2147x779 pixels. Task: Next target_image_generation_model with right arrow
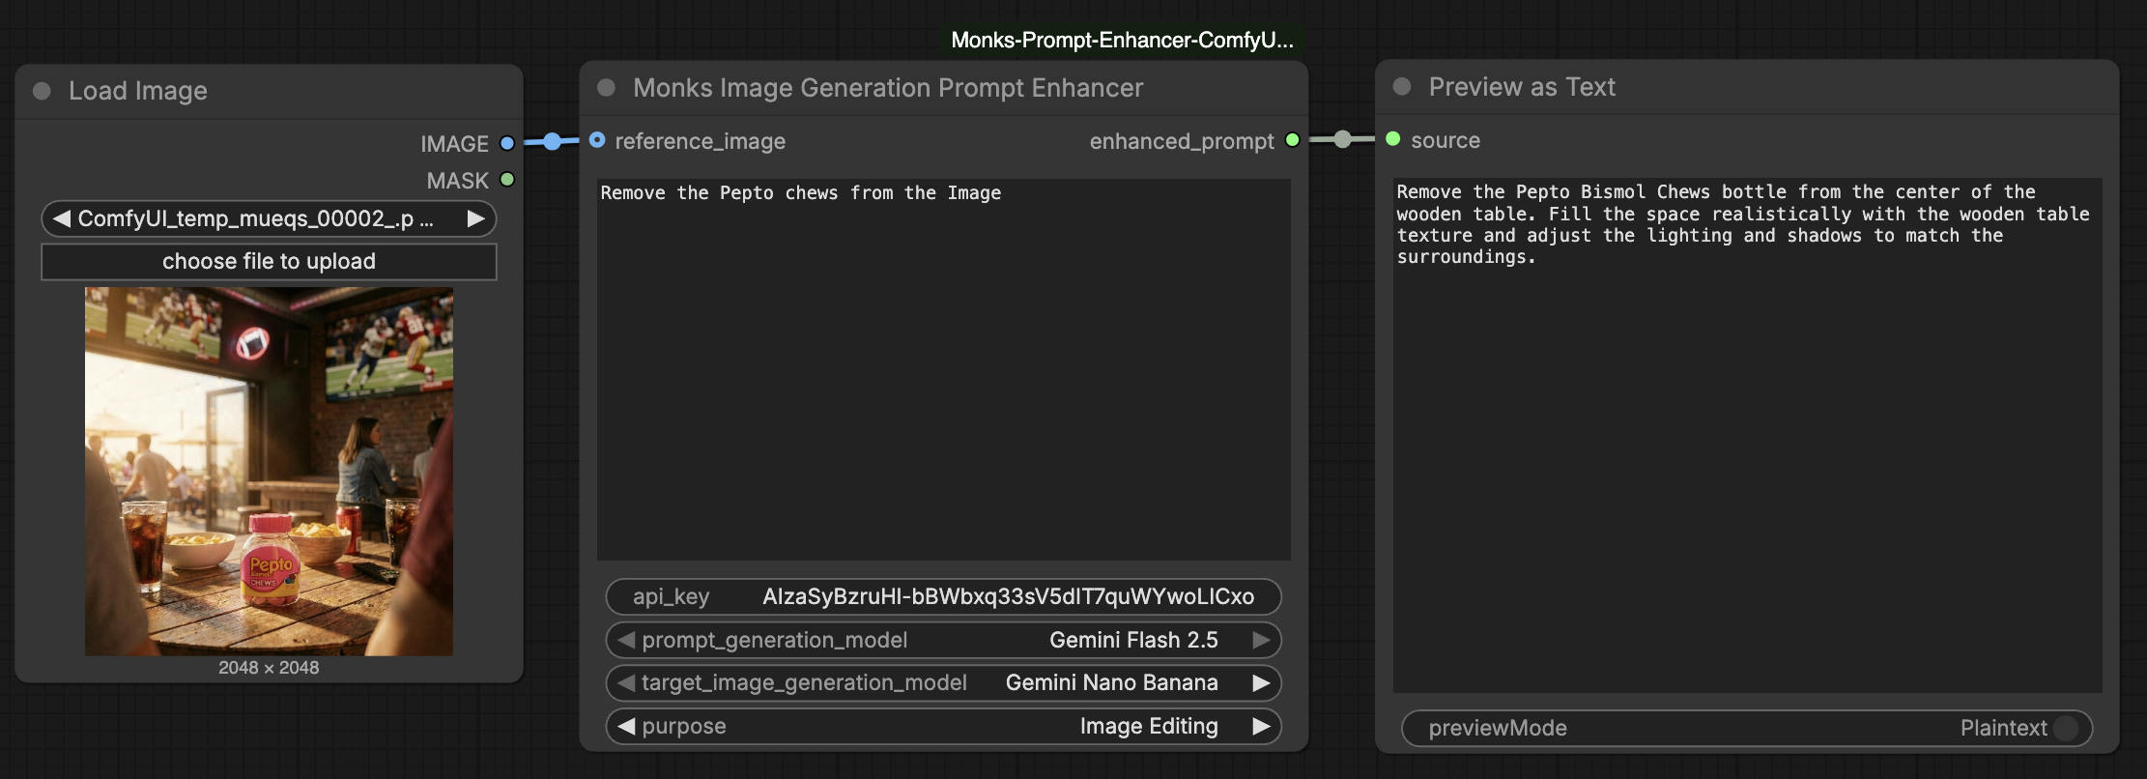click(1261, 682)
